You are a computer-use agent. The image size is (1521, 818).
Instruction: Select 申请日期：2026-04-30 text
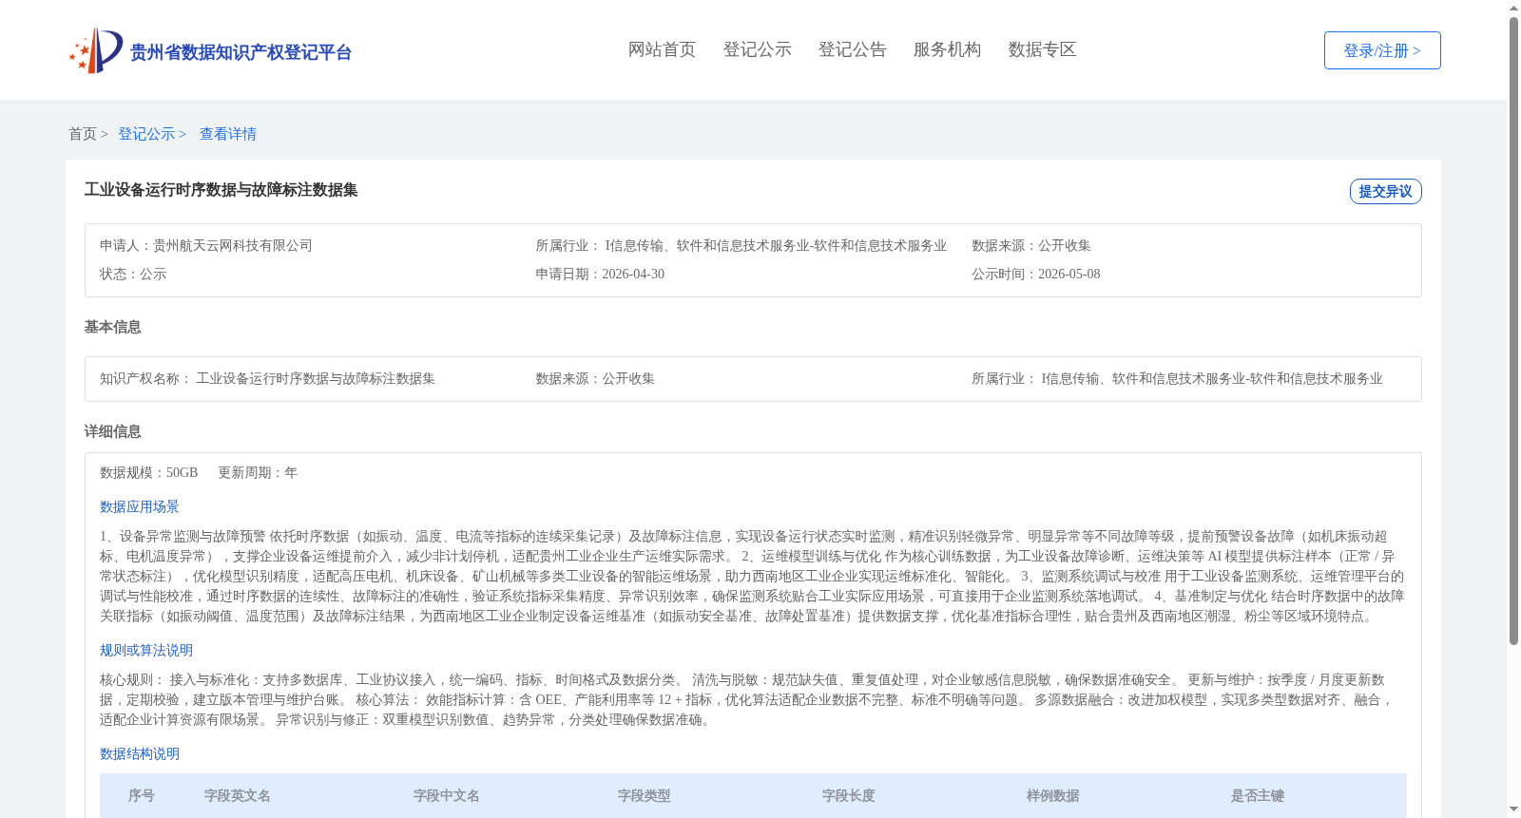click(600, 274)
